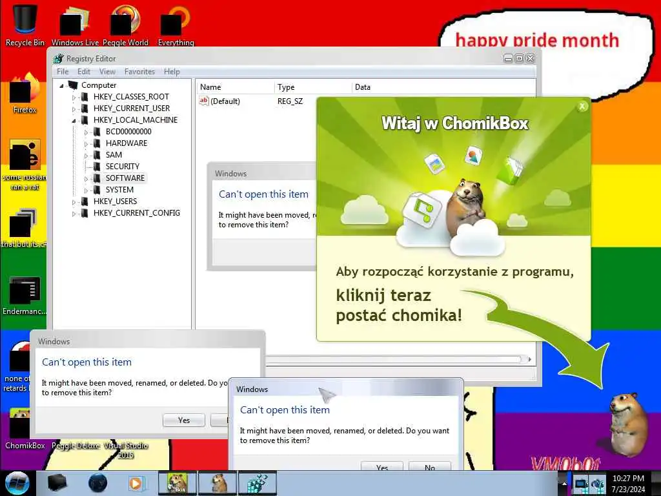661x496 pixels.
Task: Switch to the Registry Editor taskbar button
Action: point(258,483)
